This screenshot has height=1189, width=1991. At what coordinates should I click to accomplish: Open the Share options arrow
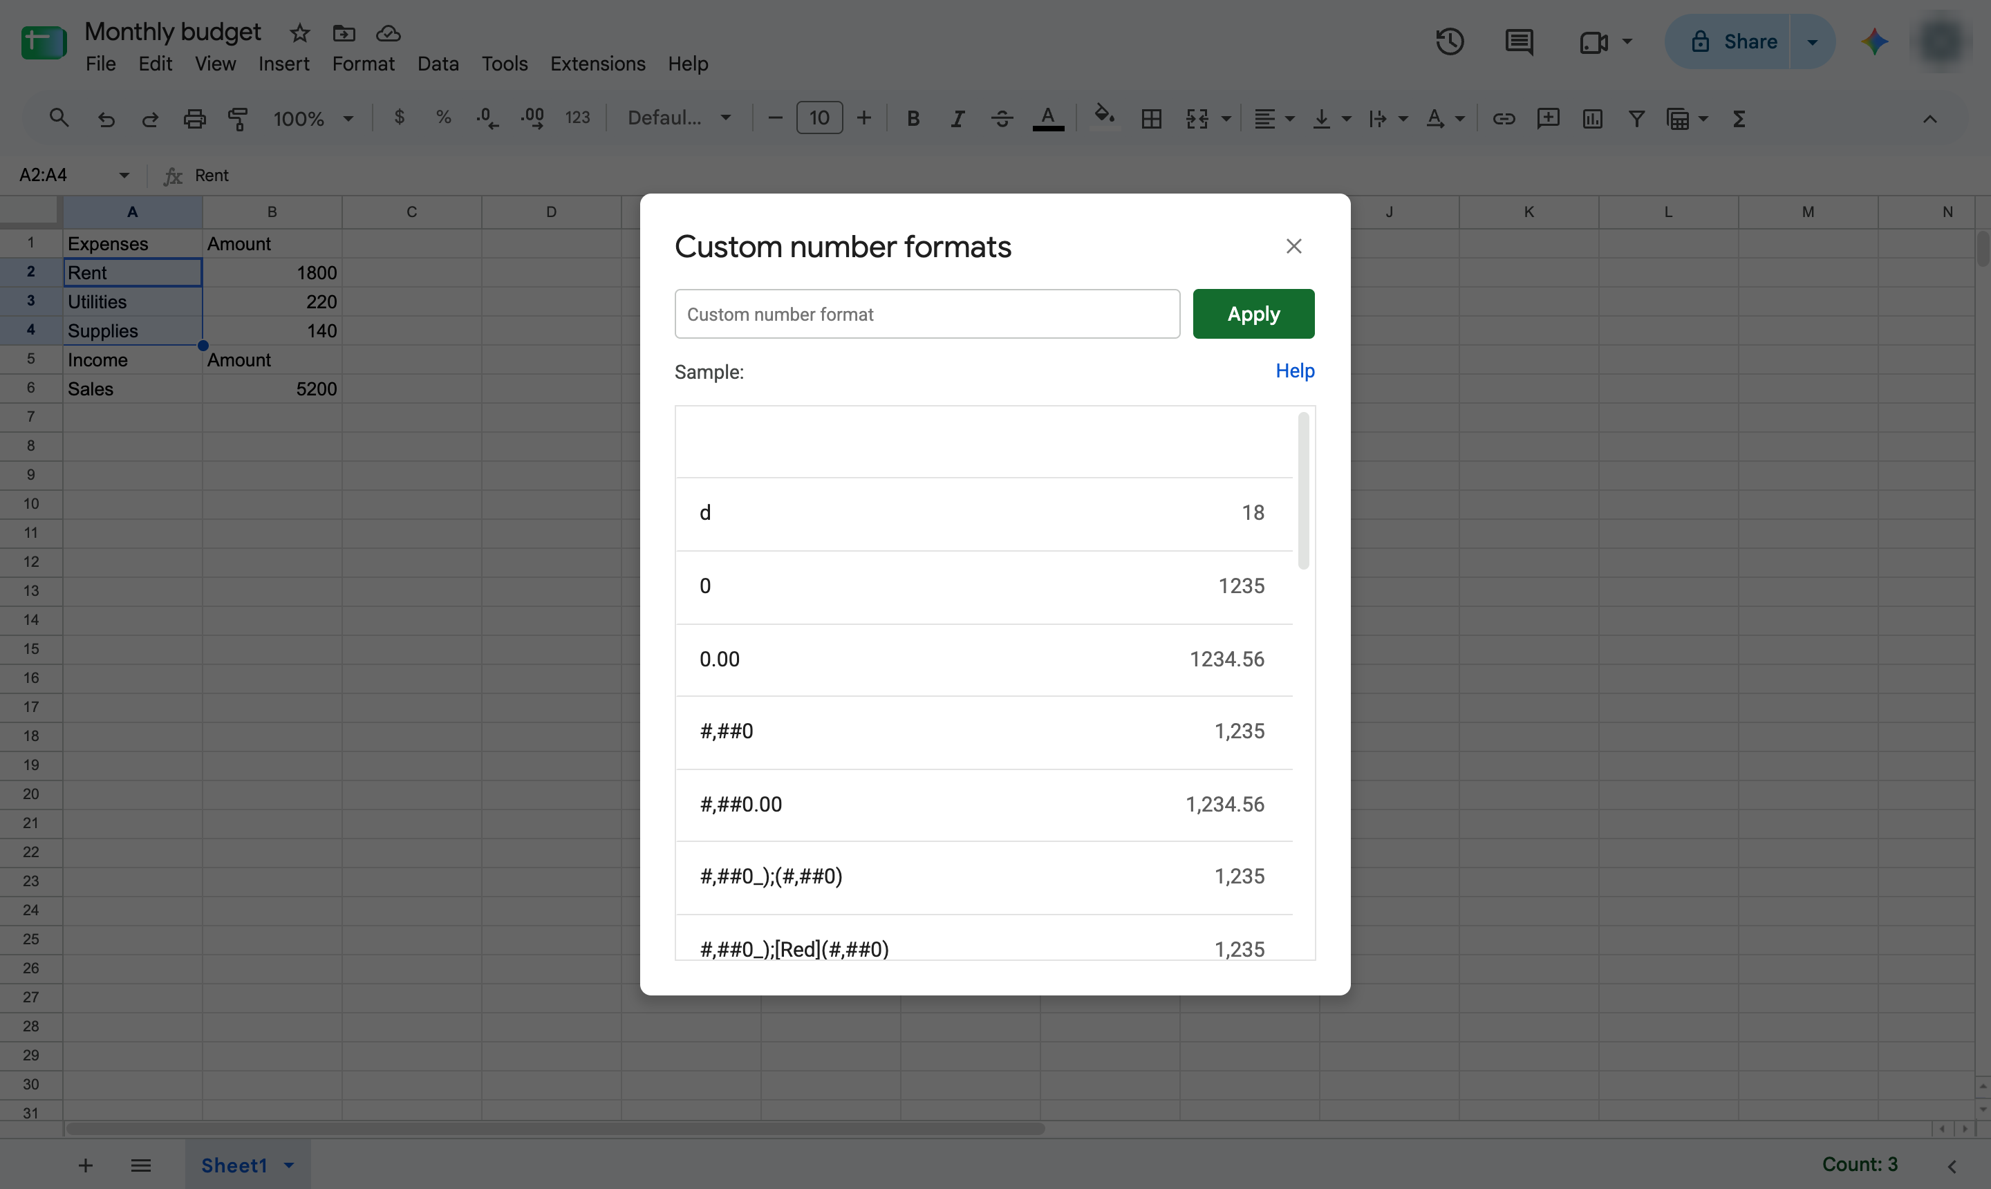(1813, 41)
